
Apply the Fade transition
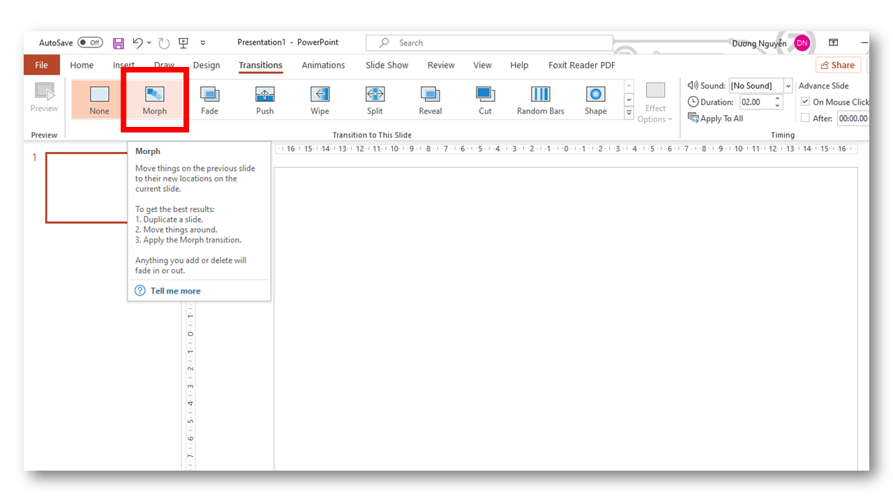click(x=209, y=100)
